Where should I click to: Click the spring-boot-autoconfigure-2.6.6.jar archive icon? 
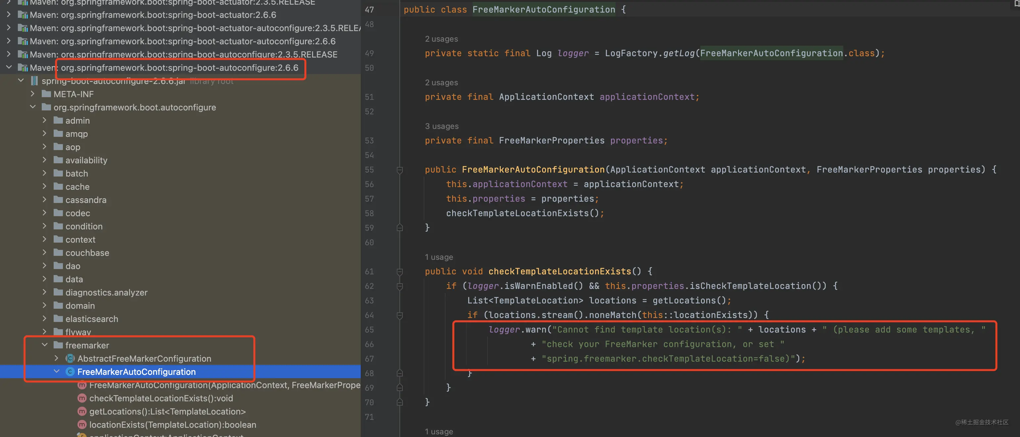click(34, 81)
